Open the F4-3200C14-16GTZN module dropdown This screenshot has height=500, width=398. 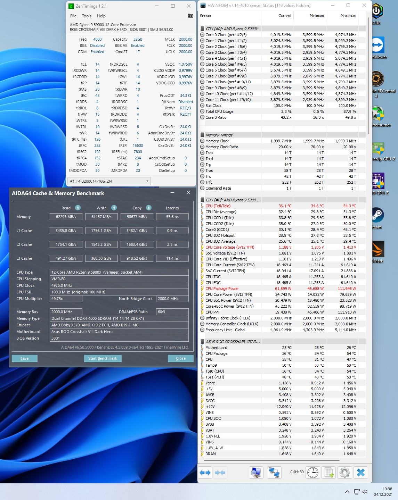(110, 181)
